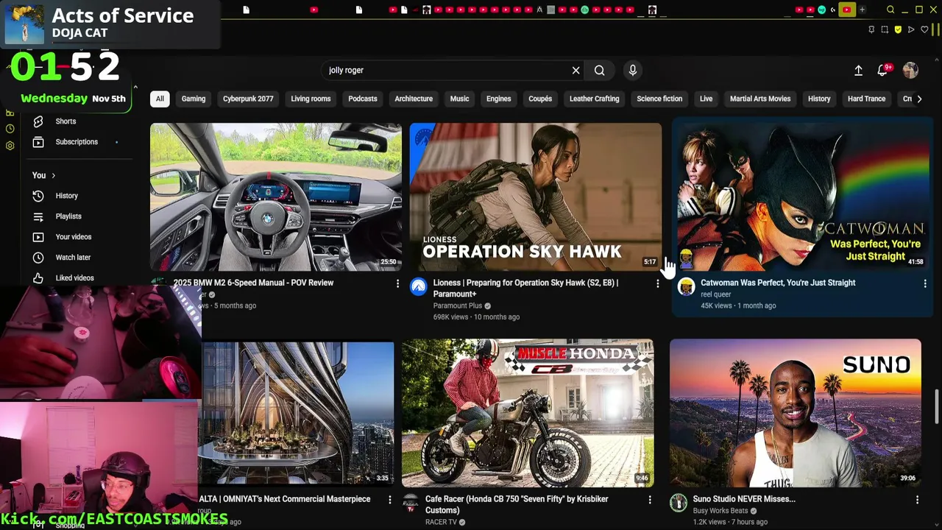Open the Paramount Plus channel name

457,305
